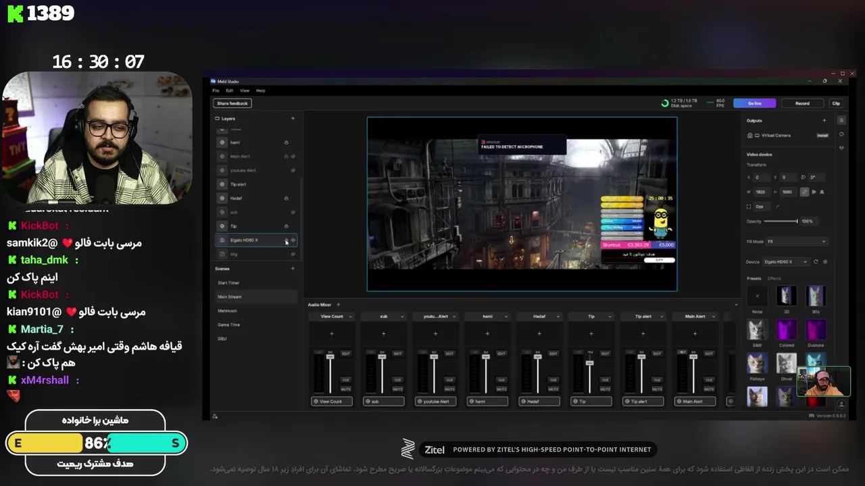Click the Main Alert layer lock icon

[x=287, y=157]
